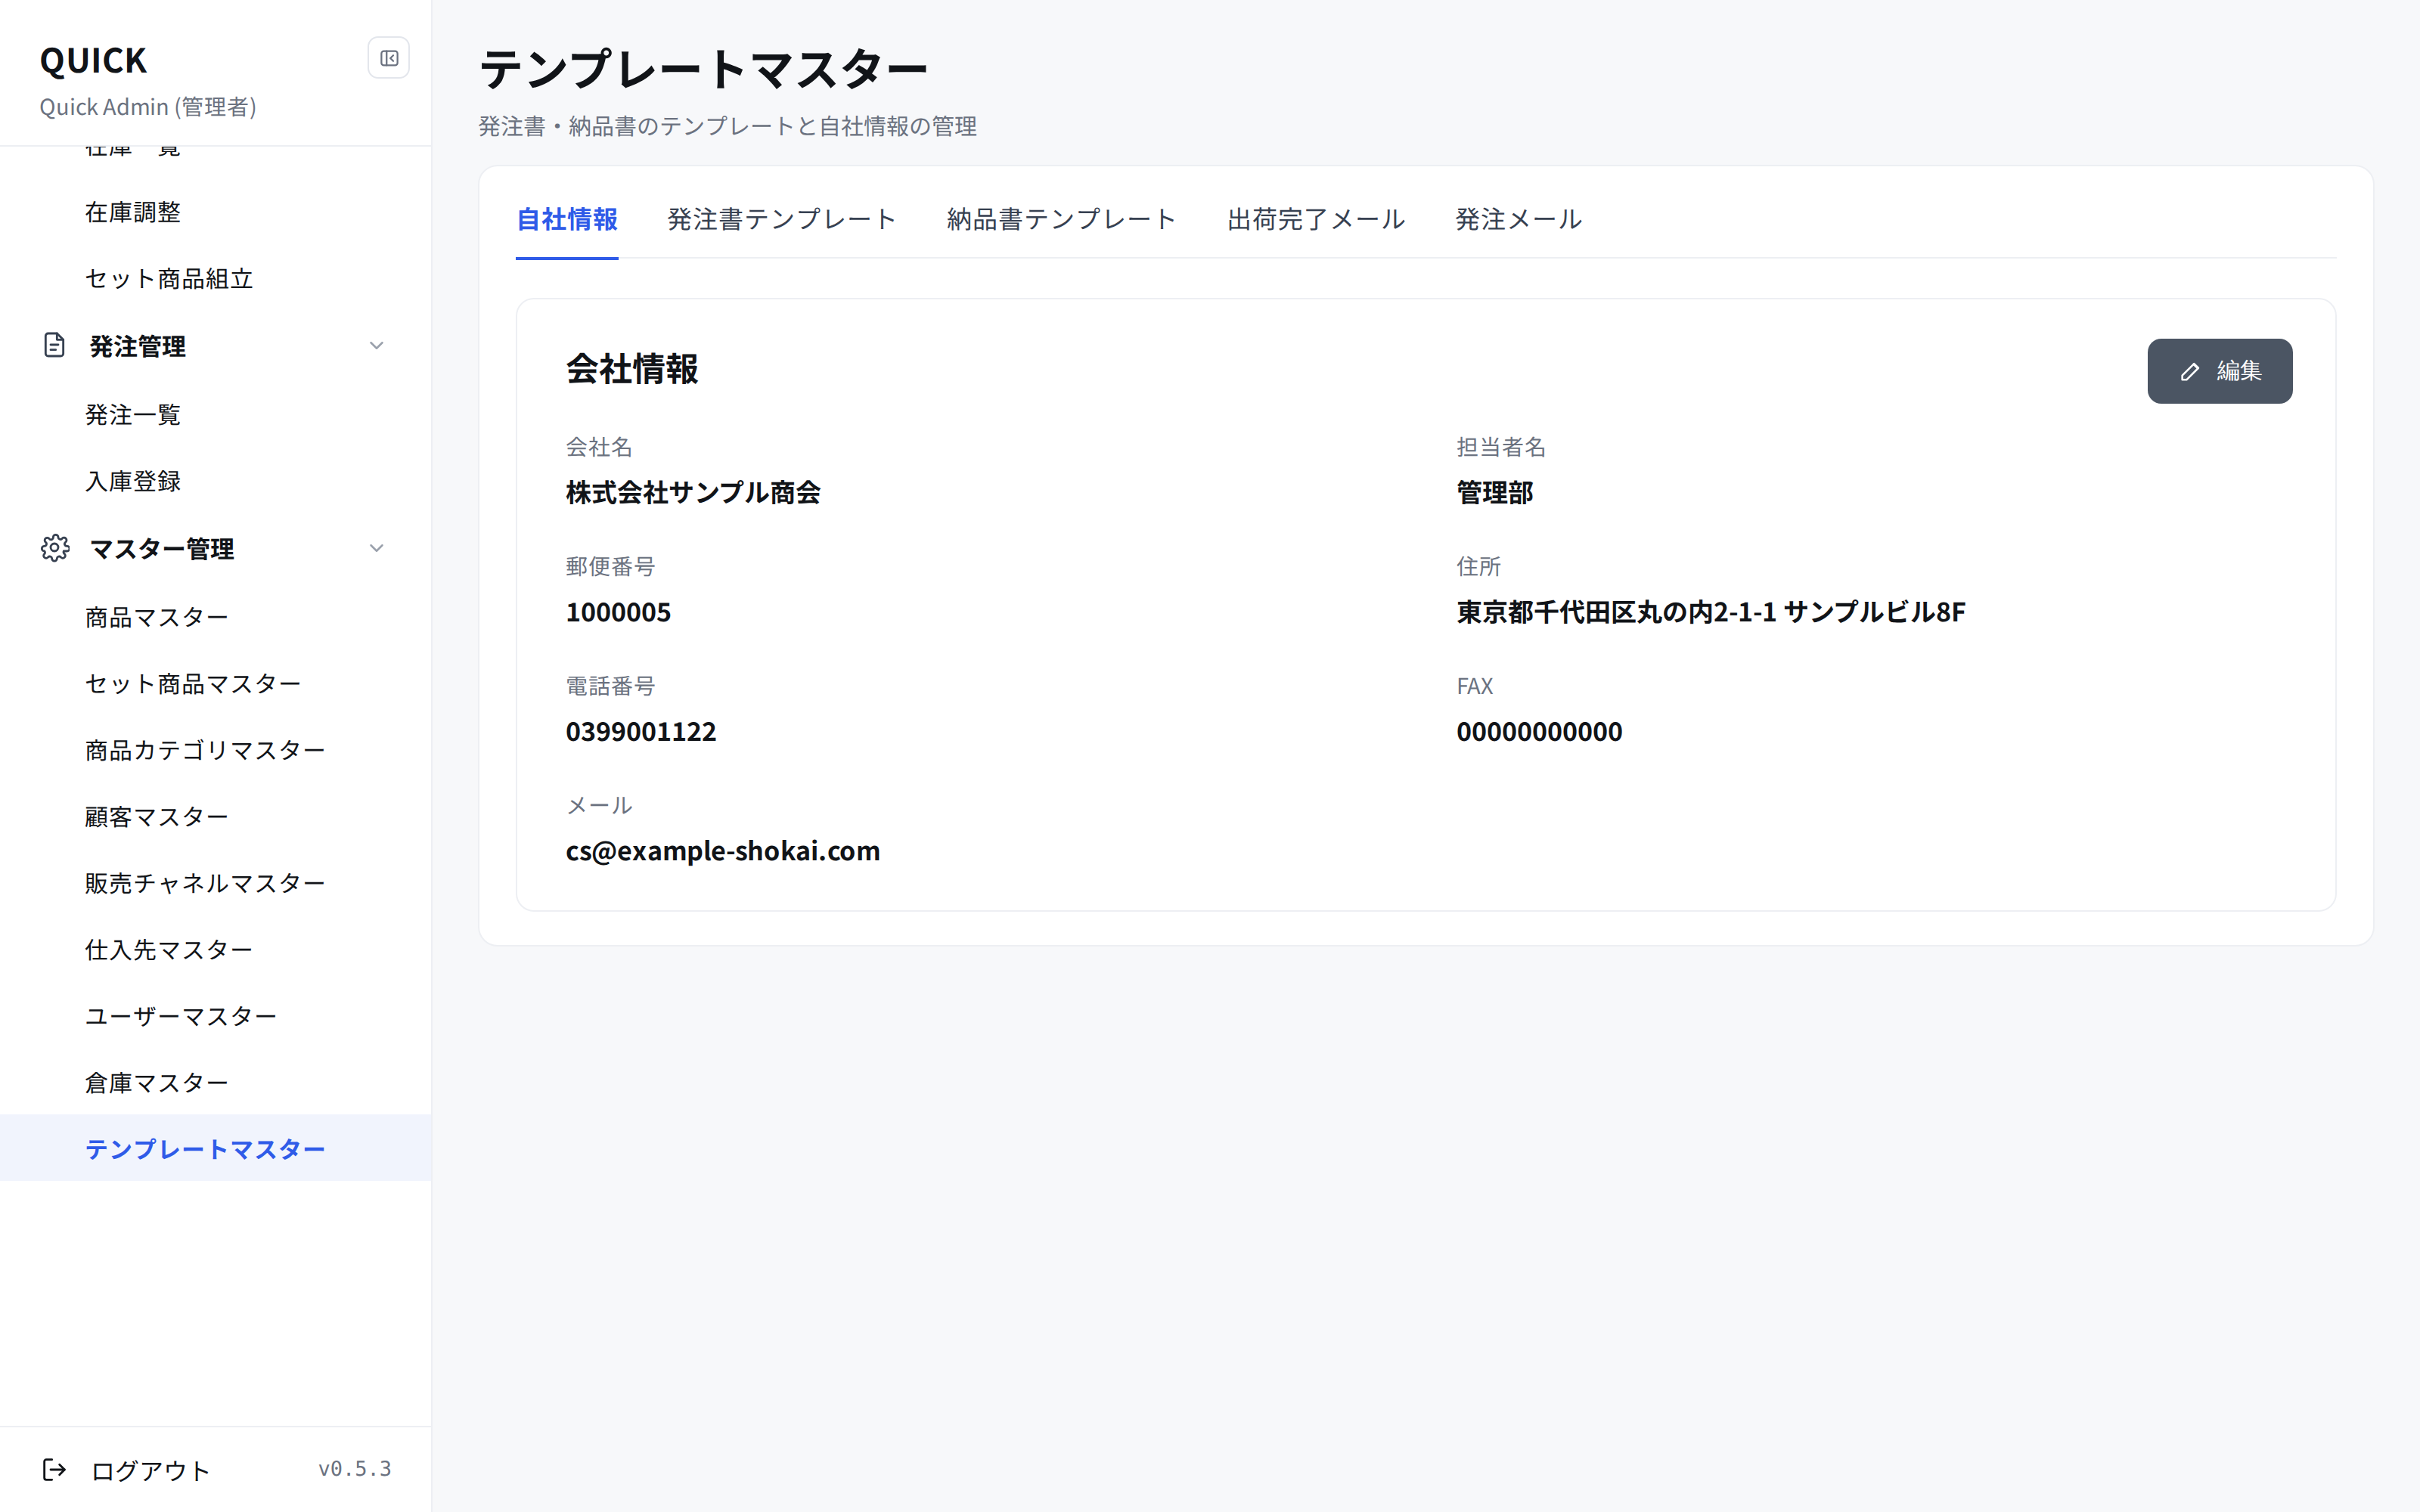Click the FAX value 00000000000
Viewport: 2420px width, 1512px height.
(x=1539, y=732)
